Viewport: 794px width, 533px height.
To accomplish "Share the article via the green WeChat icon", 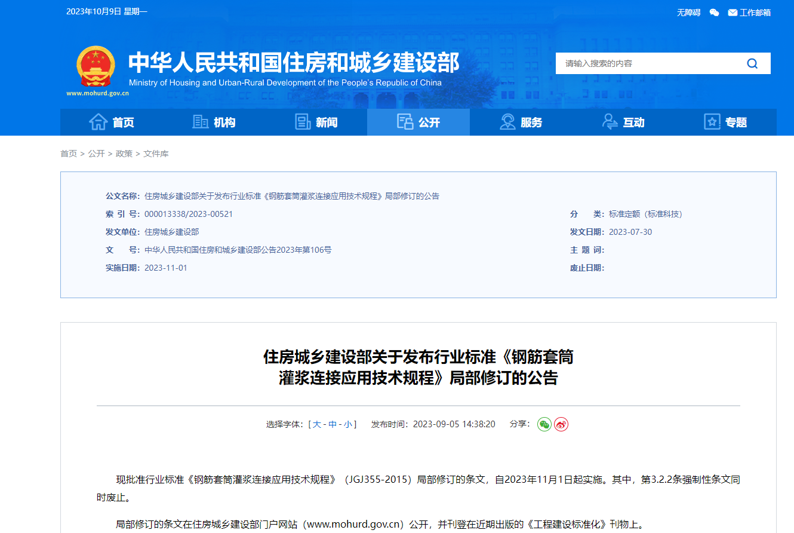I will [x=544, y=424].
